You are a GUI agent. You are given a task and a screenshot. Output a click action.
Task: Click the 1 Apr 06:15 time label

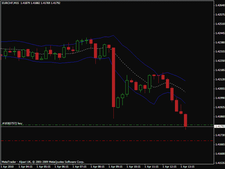point(62,167)
